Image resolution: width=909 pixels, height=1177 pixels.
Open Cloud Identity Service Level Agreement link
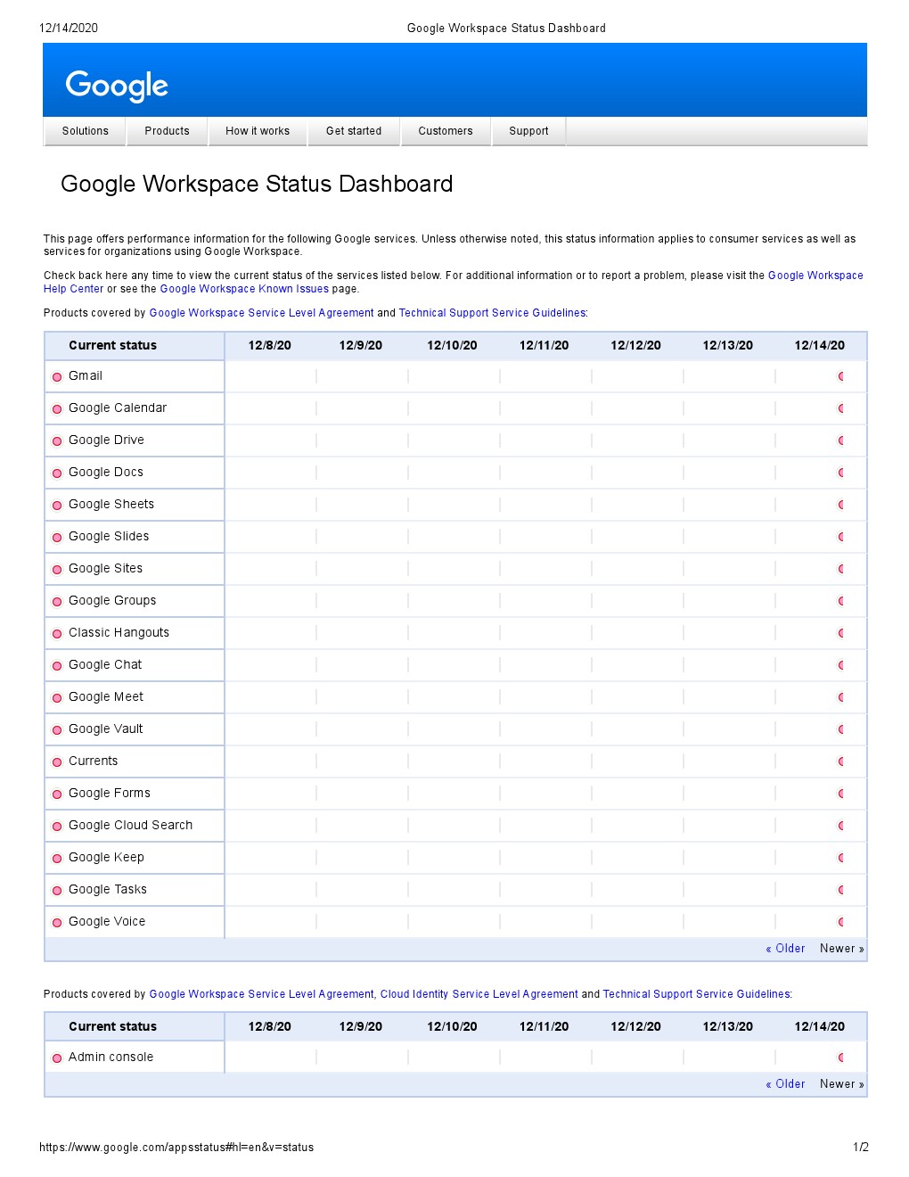(479, 994)
